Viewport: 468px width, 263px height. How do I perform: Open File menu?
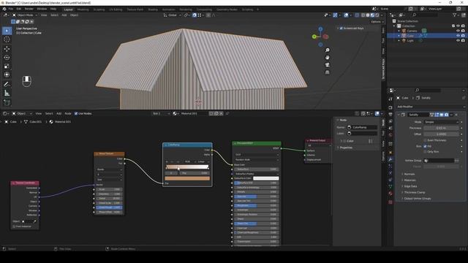tap(11, 9)
